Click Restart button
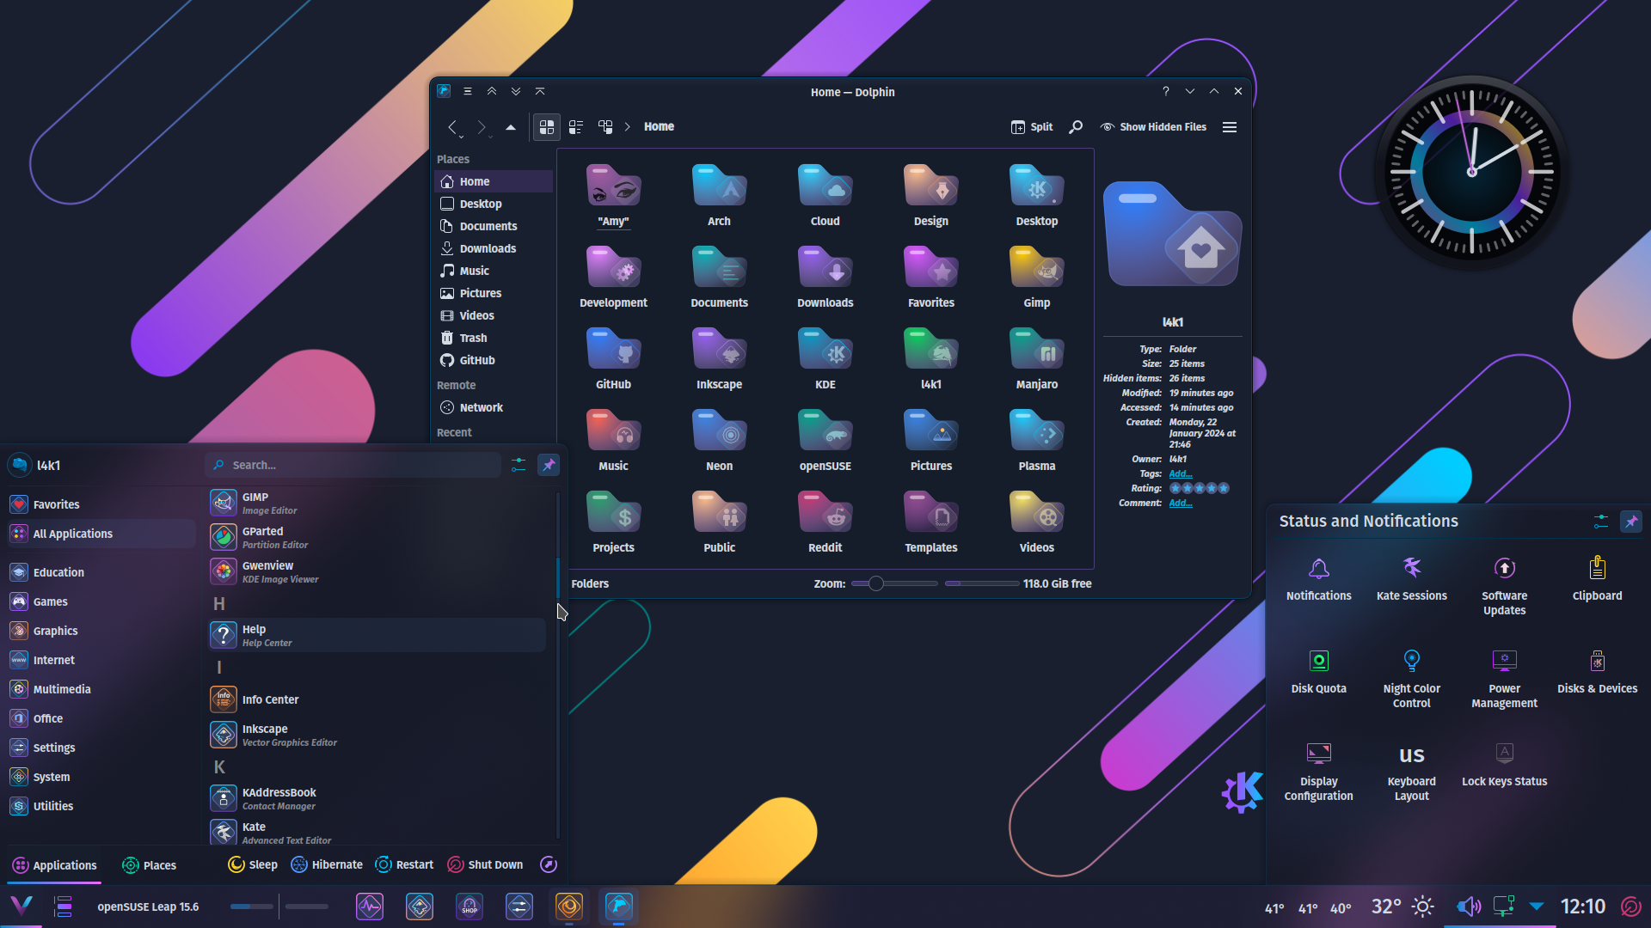Viewport: 1651px width, 928px height. pyautogui.click(x=404, y=864)
